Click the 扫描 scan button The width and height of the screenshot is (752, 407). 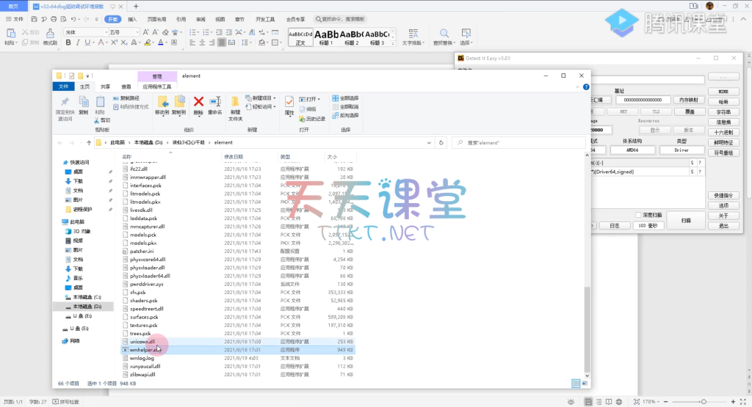684,220
